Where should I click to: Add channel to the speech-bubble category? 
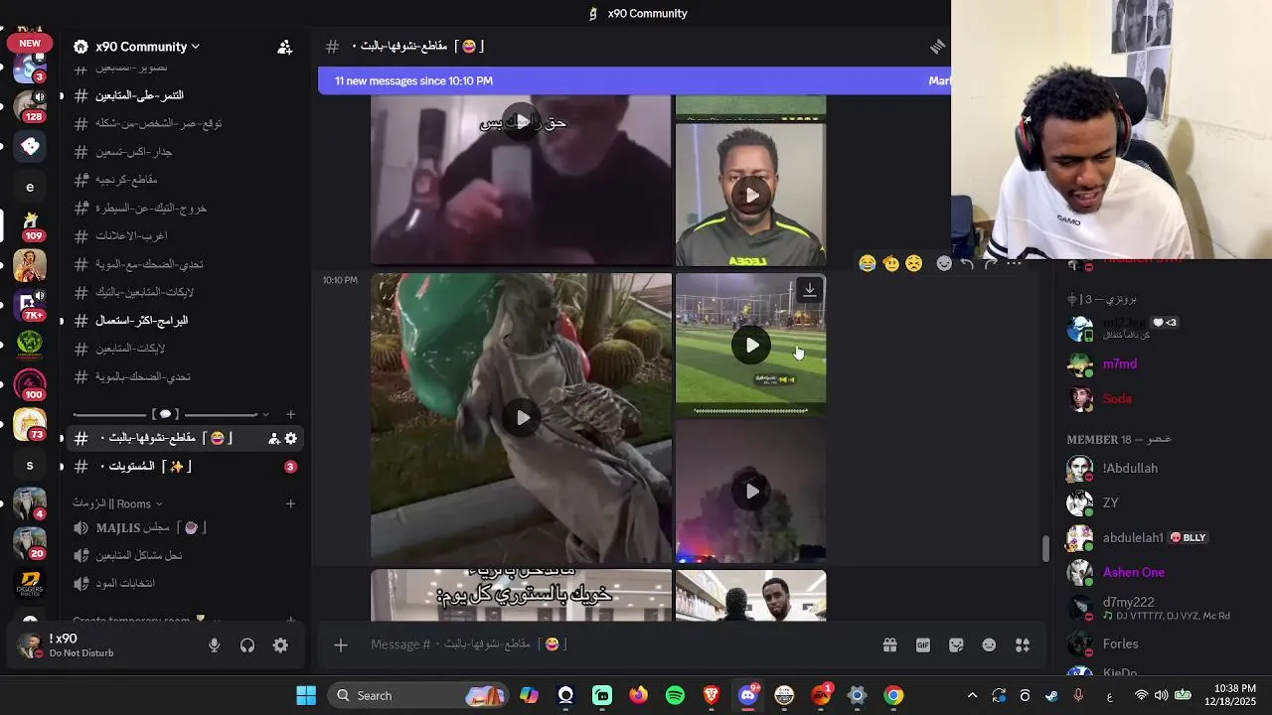click(x=290, y=414)
